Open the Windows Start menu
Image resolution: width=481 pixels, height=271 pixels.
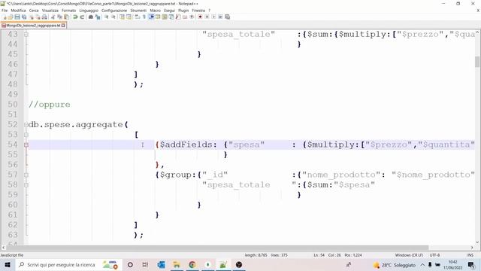coord(8,265)
